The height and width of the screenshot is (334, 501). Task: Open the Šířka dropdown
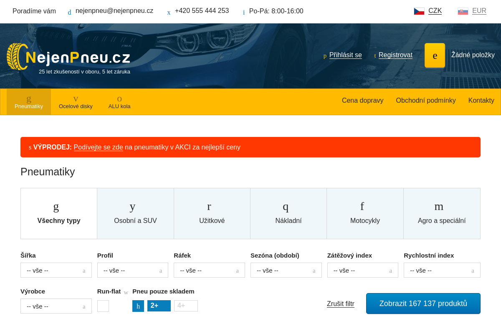(x=56, y=270)
